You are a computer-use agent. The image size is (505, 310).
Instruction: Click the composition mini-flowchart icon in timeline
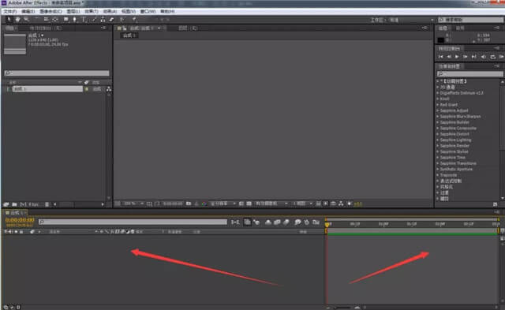coord(235,222)
